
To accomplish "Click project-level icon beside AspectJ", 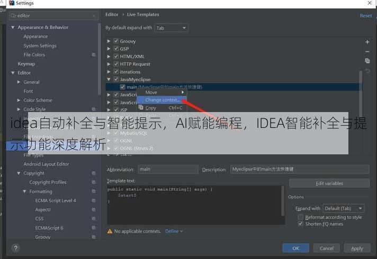I will 94,209.
